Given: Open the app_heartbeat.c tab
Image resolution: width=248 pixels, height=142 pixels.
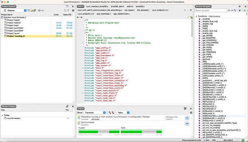Looking at the screenshot, I should coord(104,14).
